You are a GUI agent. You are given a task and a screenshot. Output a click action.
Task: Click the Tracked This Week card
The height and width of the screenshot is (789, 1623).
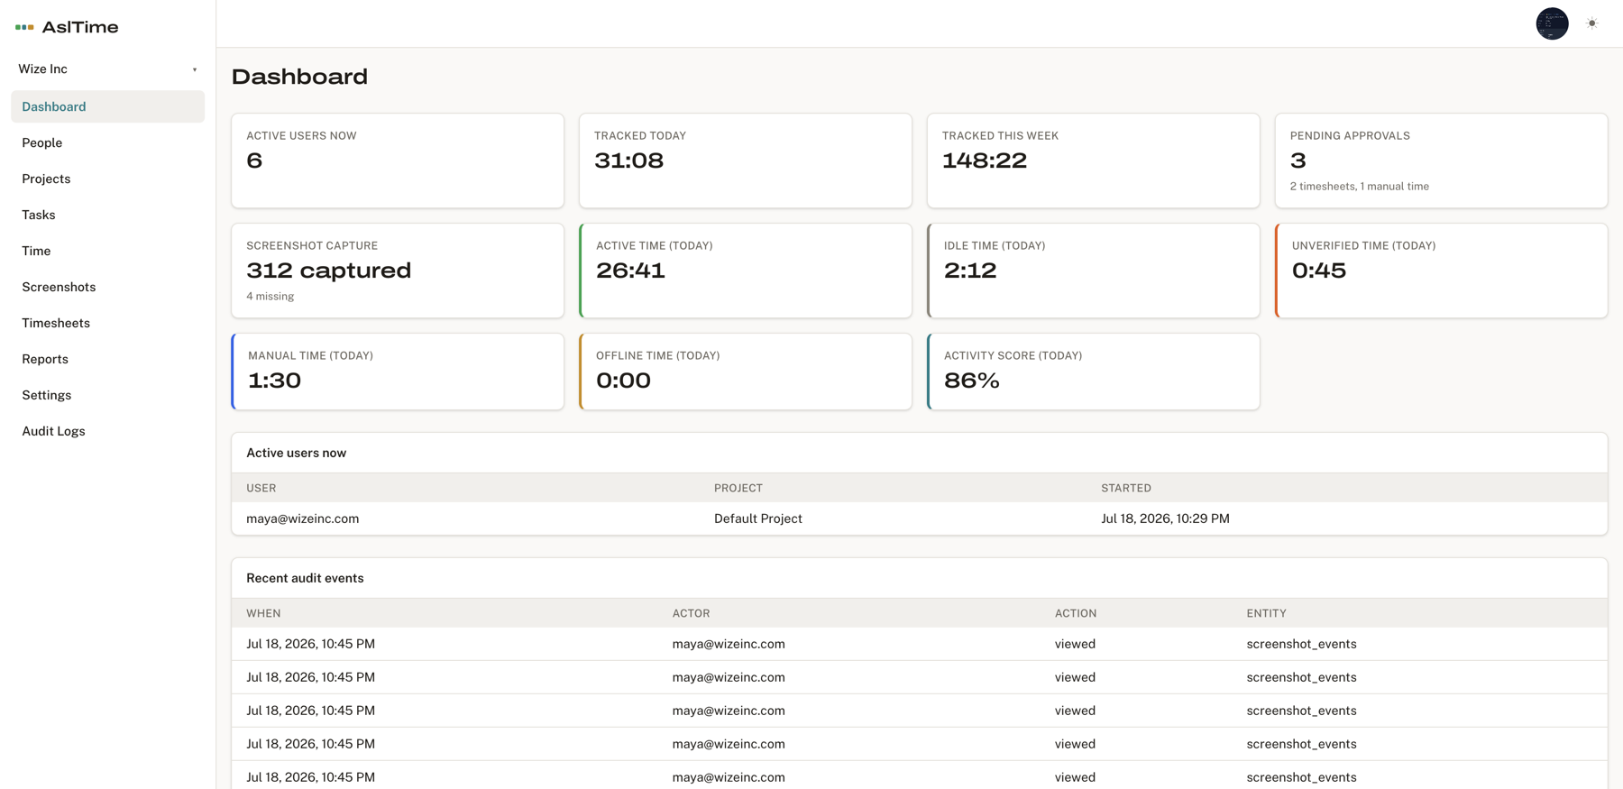(1094, 161)
